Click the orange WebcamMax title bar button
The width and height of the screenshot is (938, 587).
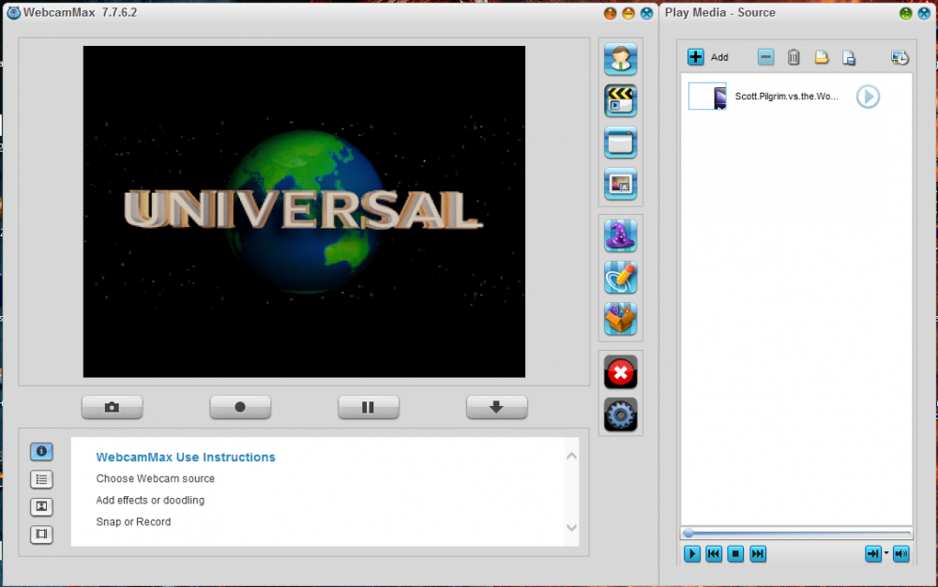[x=610, y=13]
